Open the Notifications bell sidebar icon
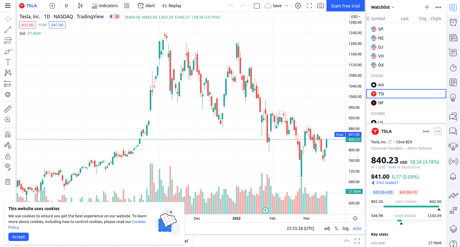 [x=453, y=176]
